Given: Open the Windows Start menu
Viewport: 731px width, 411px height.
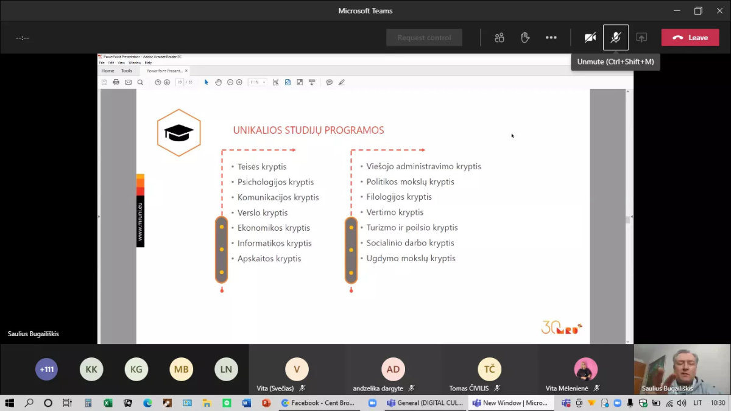Looking at the screenshot, I should pyautogui.click(x=9, y=403).
